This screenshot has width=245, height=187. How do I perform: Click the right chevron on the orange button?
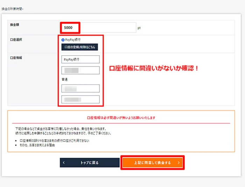click(178, 163)
